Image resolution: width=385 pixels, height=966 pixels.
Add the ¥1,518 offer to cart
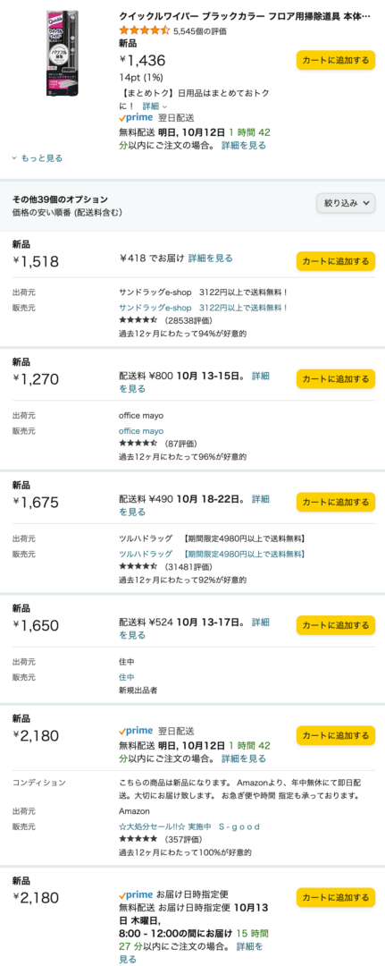335,261
